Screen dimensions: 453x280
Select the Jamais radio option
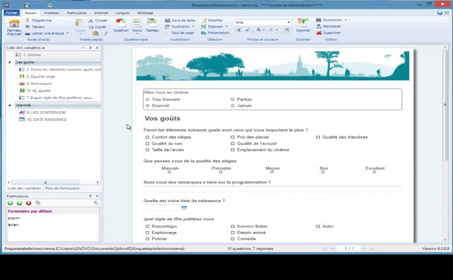pyautogui.click(x=233, y=106)
